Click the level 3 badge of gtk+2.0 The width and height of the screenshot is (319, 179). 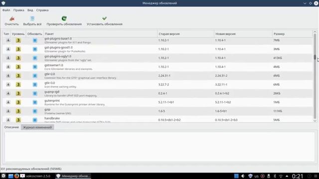click(18, 76)
